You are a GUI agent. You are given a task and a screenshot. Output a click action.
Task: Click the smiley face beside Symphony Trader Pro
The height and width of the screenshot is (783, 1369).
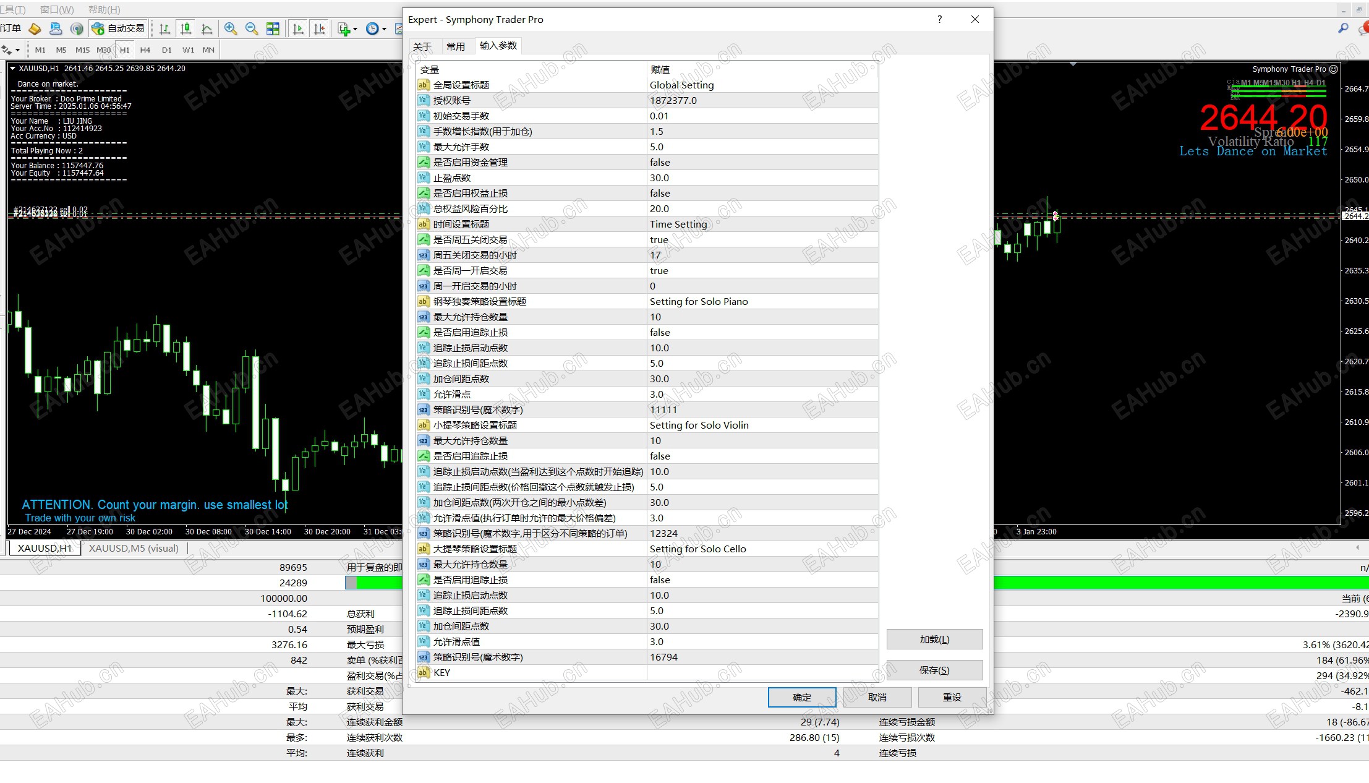coord(1334,69)
